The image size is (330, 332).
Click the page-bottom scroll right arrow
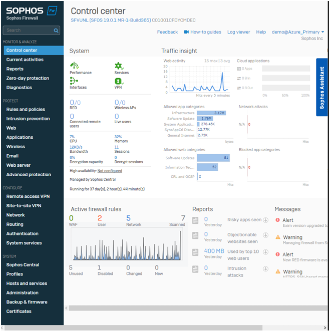click(325, 328)
